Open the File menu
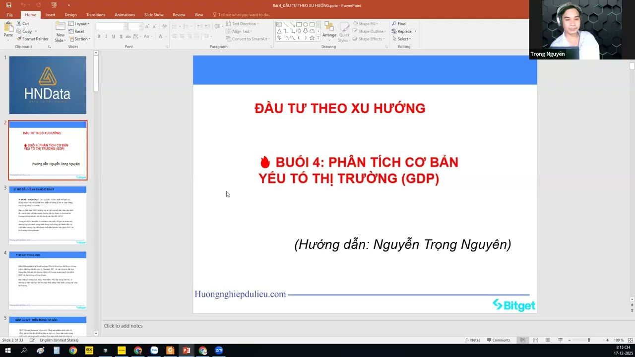635x357 pixels. coord(9,15)
